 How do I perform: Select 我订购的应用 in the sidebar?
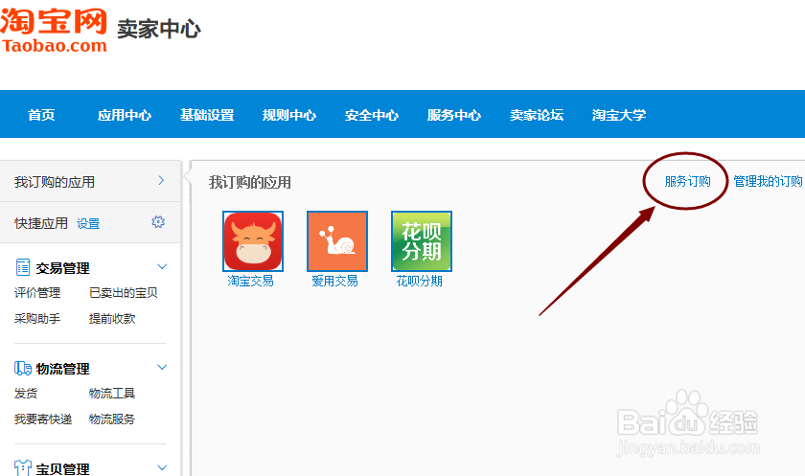[55, 182]
